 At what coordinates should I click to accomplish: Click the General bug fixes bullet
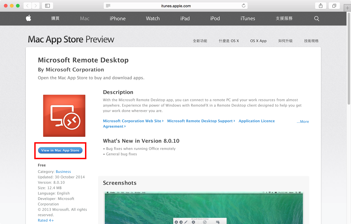pos(120,154)
